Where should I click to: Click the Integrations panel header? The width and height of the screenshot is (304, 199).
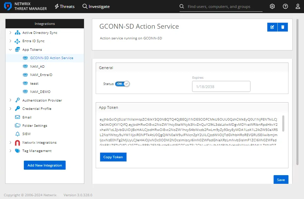(45, 23)
